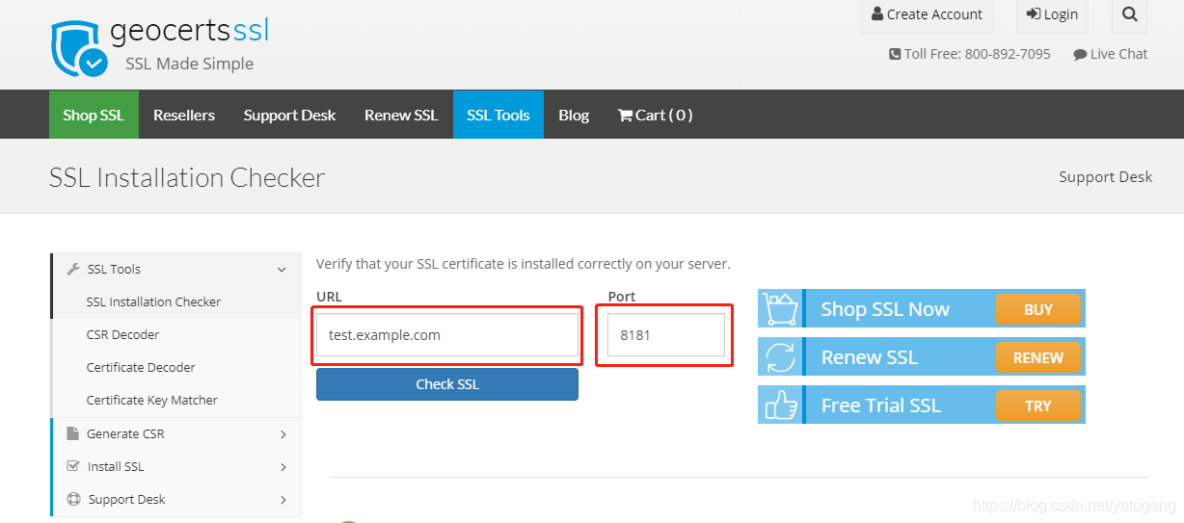1184x523 pixels.
Task: Select SSL Installation Checker in sidebar
Action: point(153,301)
